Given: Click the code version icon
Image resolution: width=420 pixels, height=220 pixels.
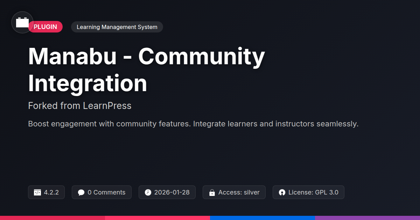Looking at the screenshot, I should point(37,192).
